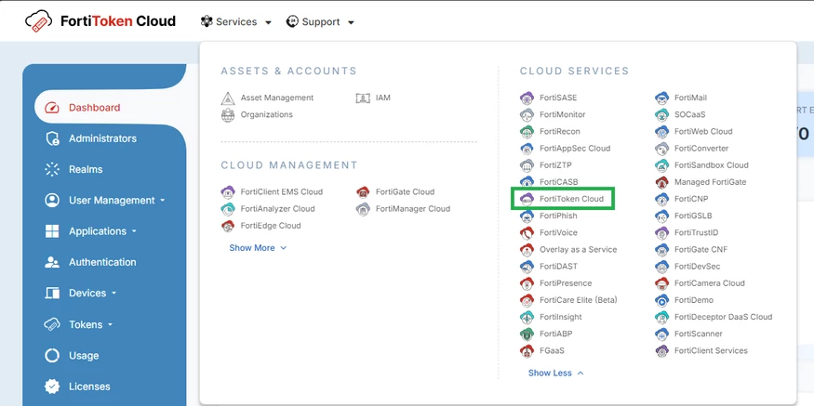Click the FortiToken Cloud logo icon
This screenshot has height=406, width=814.
point(38,21)
